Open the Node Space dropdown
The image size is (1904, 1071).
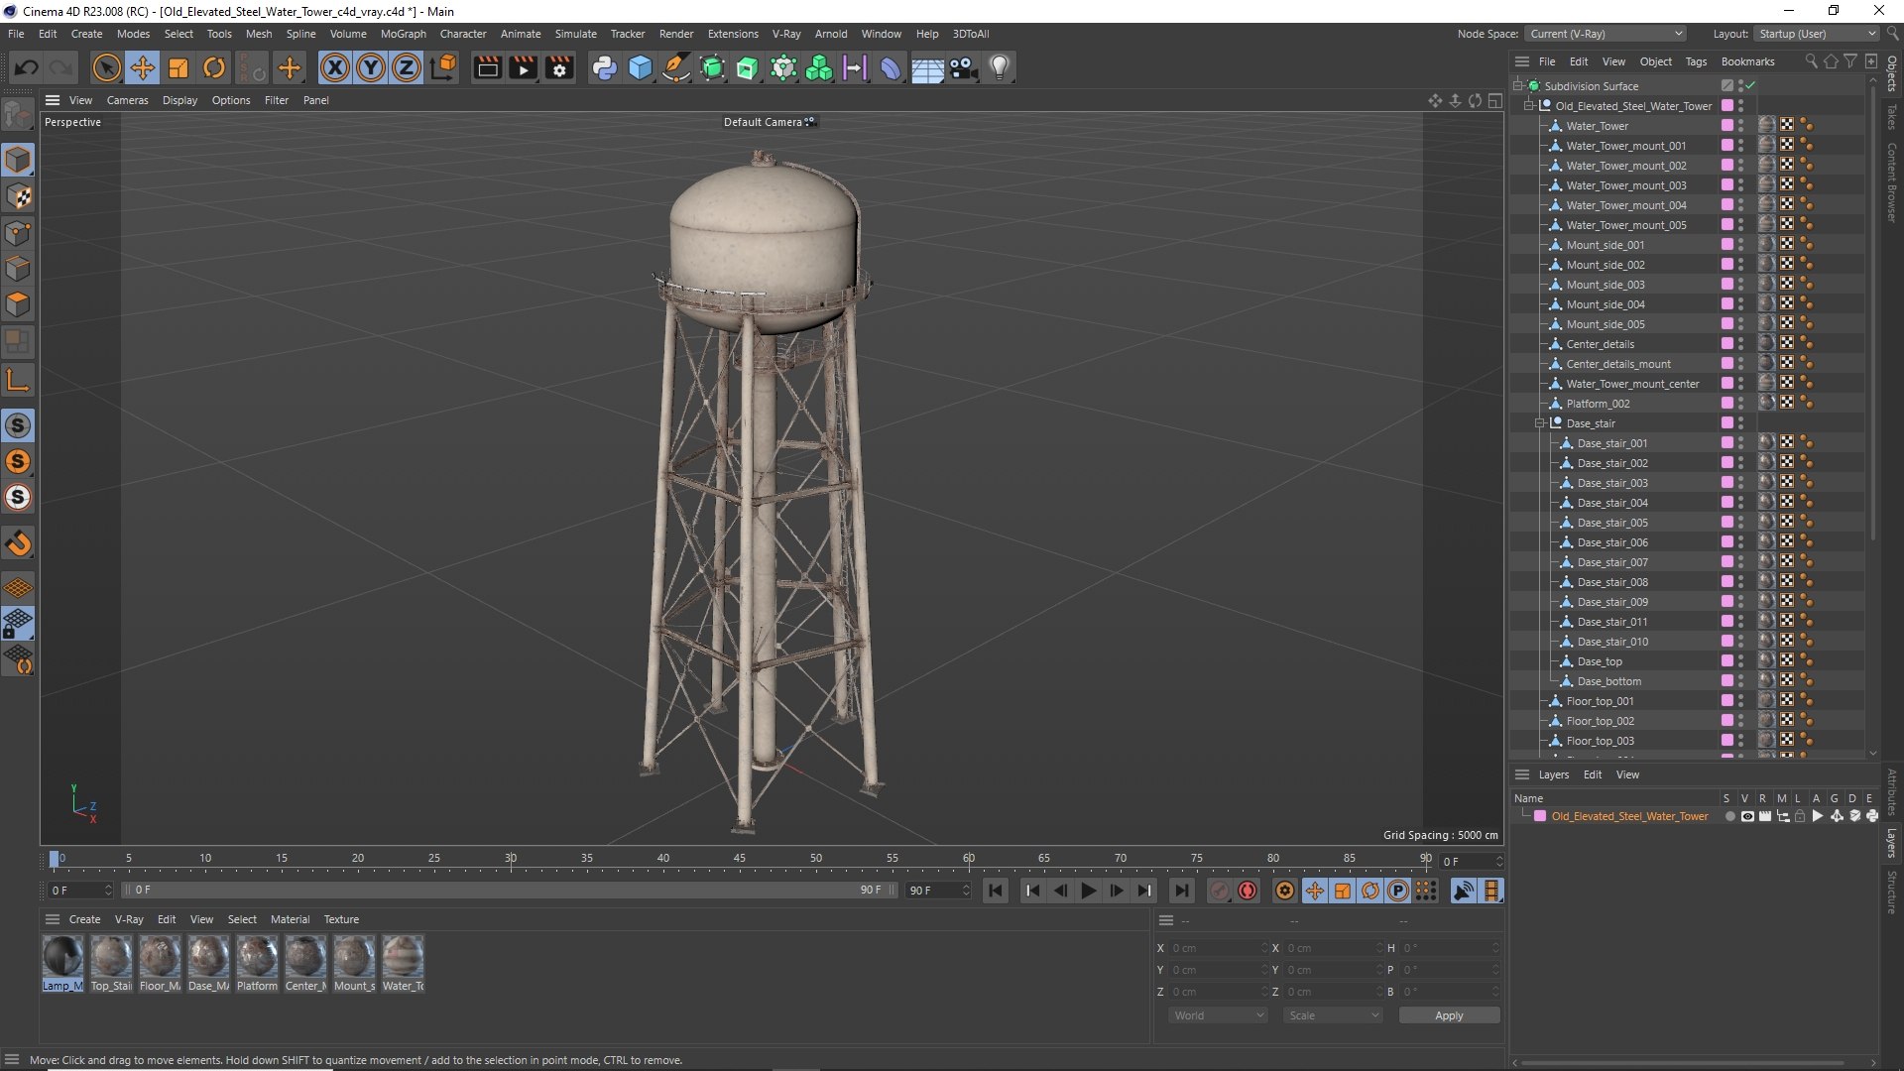point(1605,34)
